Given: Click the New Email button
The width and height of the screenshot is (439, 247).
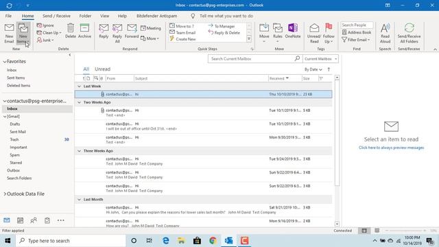Looking at the screenshot, I should pos(9,34).
